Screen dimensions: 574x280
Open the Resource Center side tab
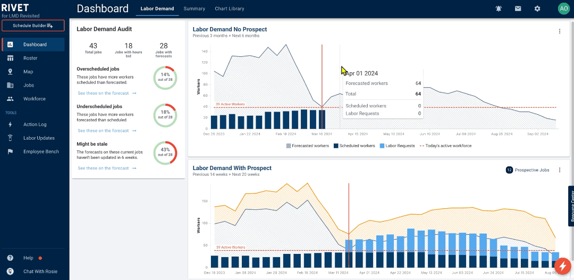click(571, 206)
